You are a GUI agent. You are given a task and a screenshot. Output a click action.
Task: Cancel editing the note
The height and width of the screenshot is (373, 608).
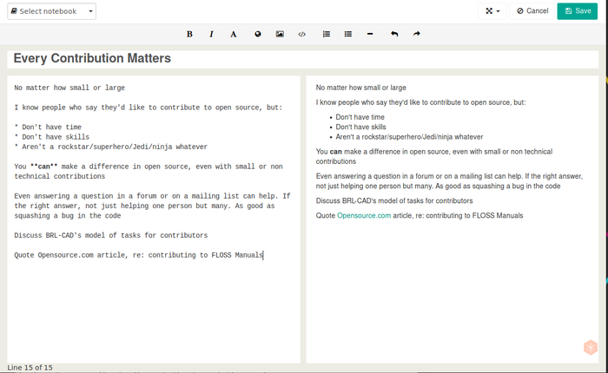532,11
